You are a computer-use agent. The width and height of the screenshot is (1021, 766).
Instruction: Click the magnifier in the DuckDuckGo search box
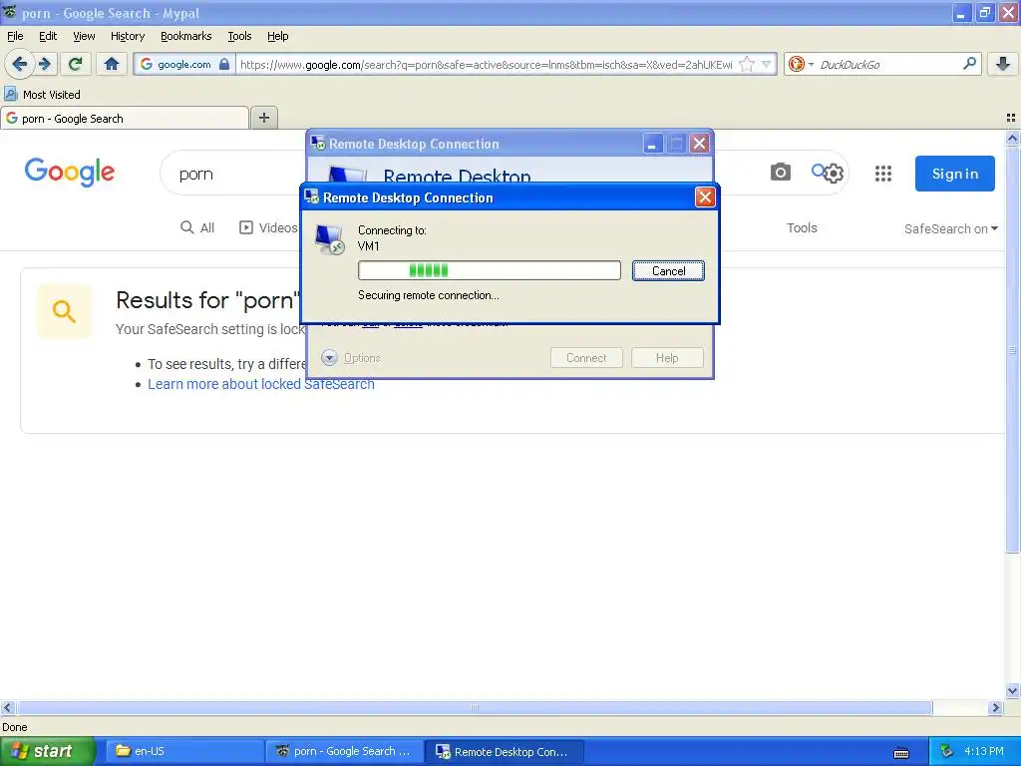[969, 63]
